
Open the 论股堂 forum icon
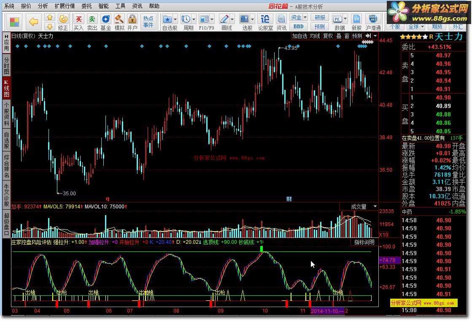pos(265,22)
